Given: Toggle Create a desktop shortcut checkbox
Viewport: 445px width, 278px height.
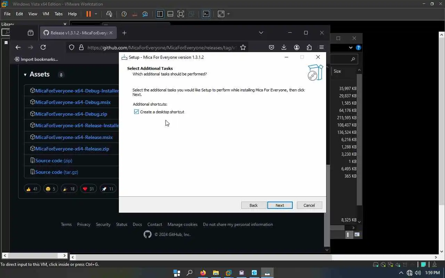Looking at the screenshot, I should click(136, 112).
